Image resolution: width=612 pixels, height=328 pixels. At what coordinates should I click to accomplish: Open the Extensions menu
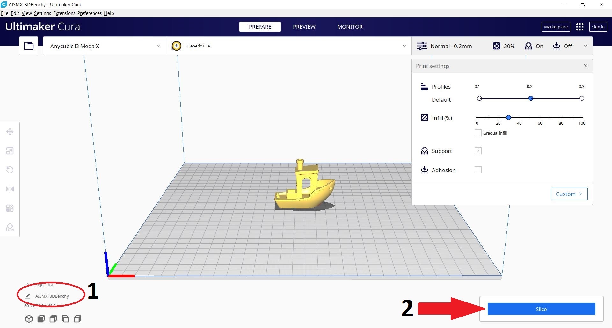[64, 13]
